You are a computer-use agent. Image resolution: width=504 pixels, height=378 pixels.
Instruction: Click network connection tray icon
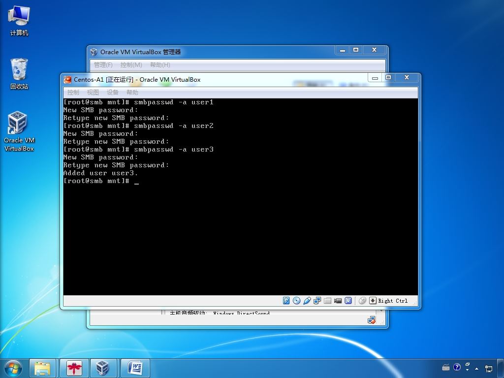pos(489,369)
